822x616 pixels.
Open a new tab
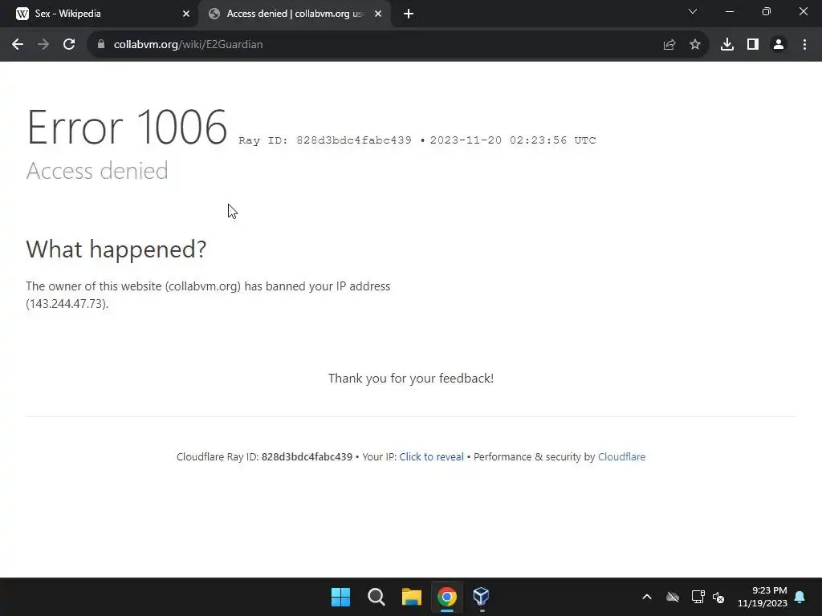pyautogui.click(x=409, y=14)
